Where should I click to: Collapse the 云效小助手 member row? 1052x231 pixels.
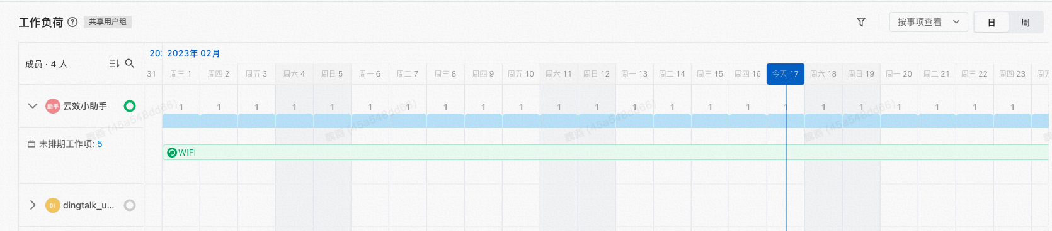click(33, 106)
